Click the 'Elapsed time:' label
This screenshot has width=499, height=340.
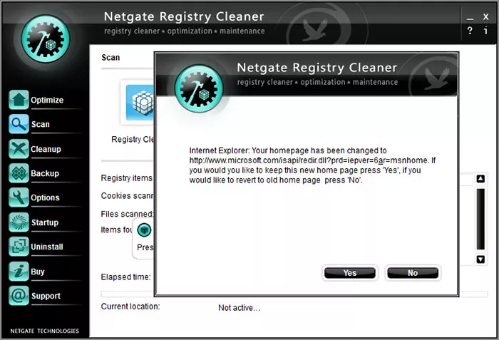pos(125,277)
